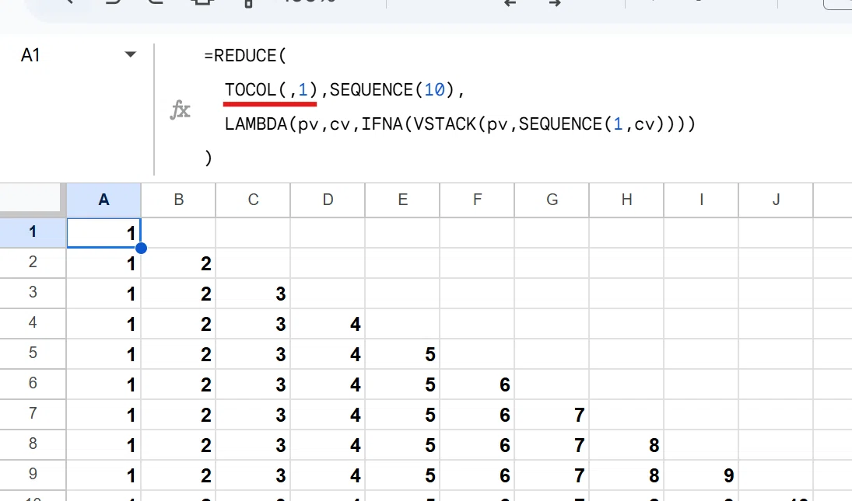Click the =REDUCE( text in formula bar
This screenshot has height=501, width=852.
(244, 55)
